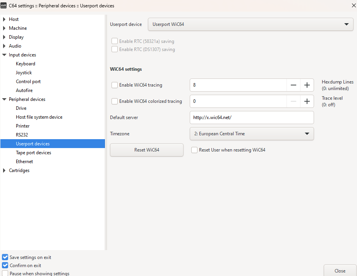Open Host file system device settings
357x276 pixels.
39,117
